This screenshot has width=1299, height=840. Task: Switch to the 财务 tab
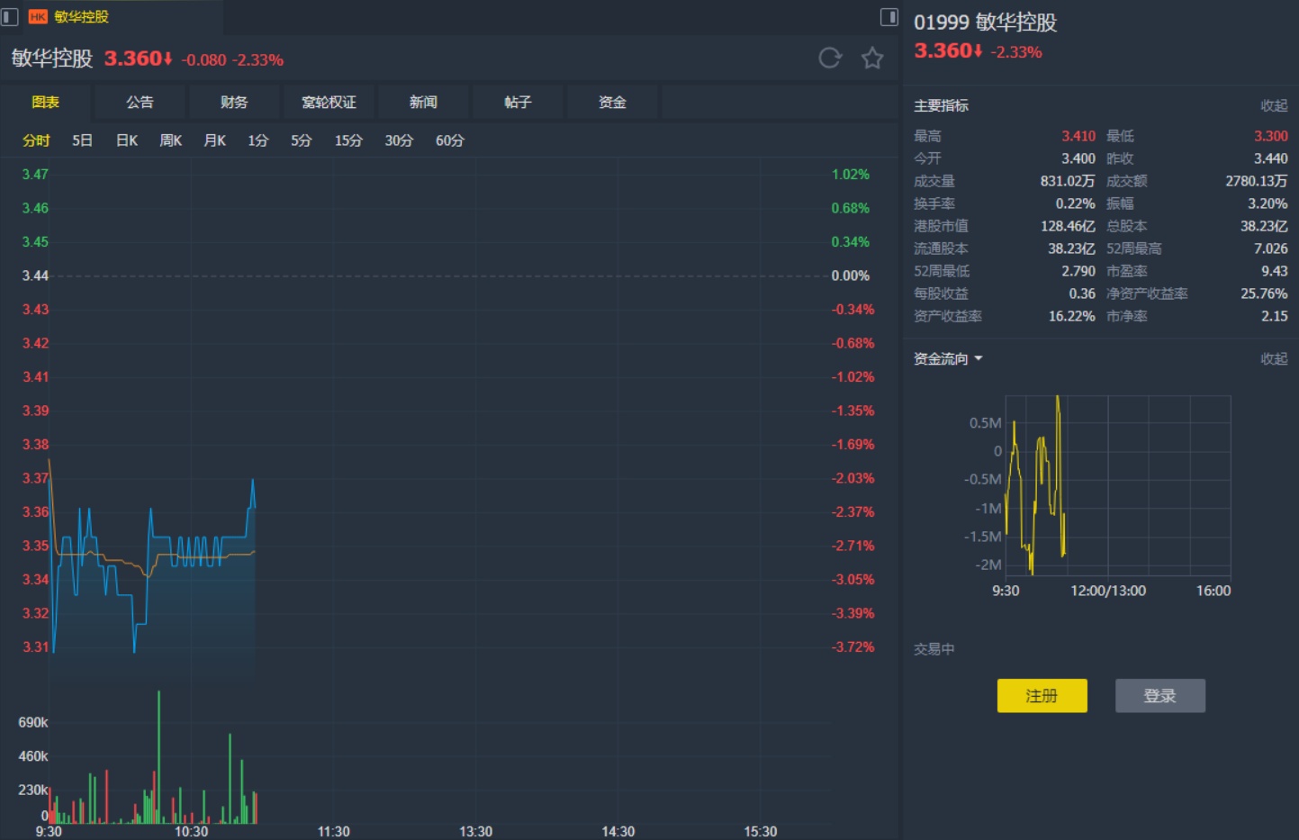(234, 102)
